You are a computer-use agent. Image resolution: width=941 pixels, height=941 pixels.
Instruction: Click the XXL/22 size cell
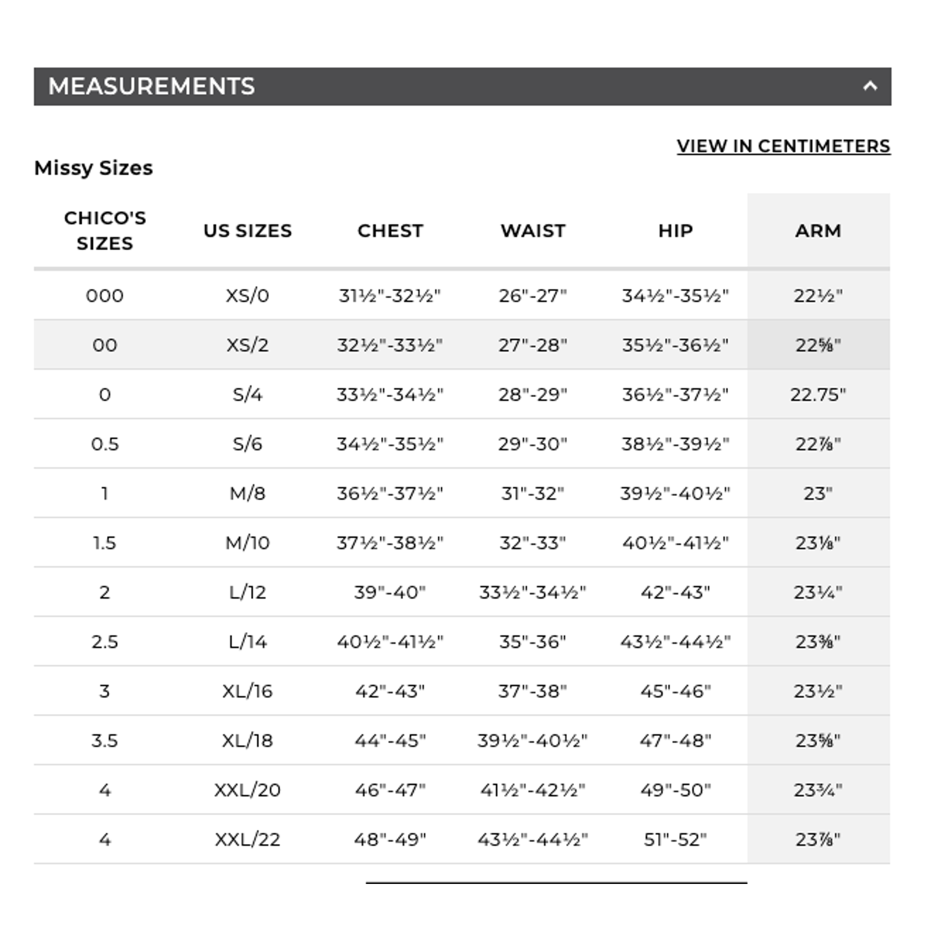tap(248, 839)
